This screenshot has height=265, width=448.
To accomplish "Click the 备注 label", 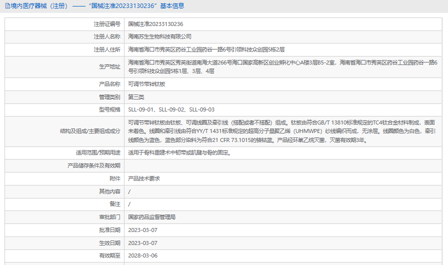I will click(x=115, y=204).
